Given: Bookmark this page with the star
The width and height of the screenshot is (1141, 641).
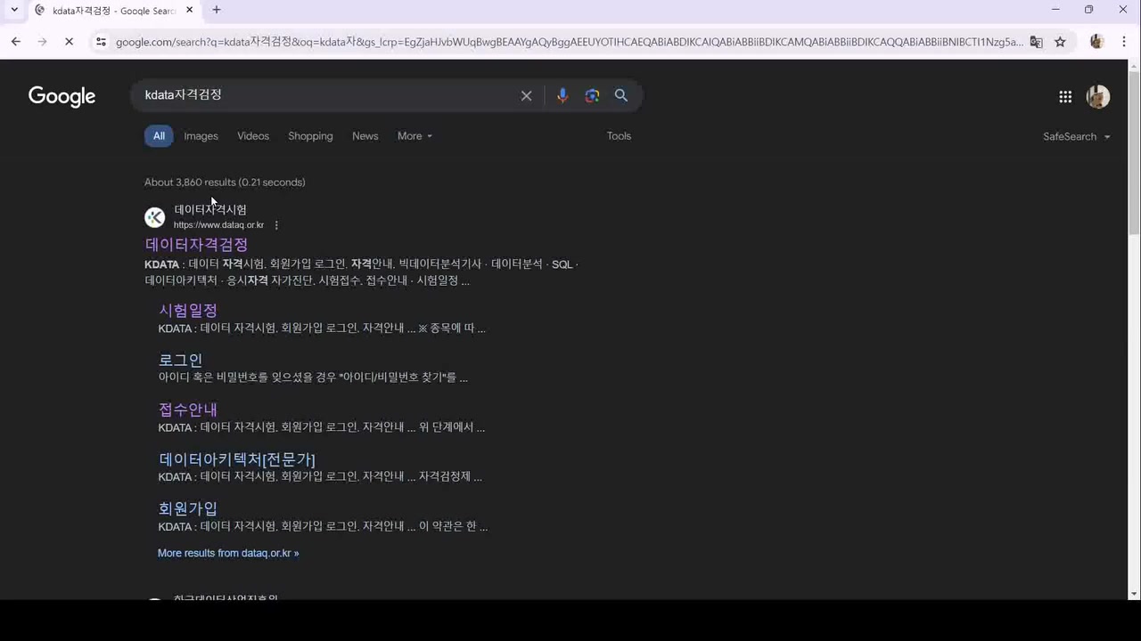Looking at the screenshot, I should coord(1061,42).
